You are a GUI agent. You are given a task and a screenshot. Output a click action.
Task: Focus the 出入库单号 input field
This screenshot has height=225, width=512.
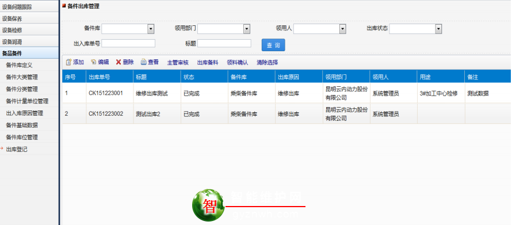128,43
